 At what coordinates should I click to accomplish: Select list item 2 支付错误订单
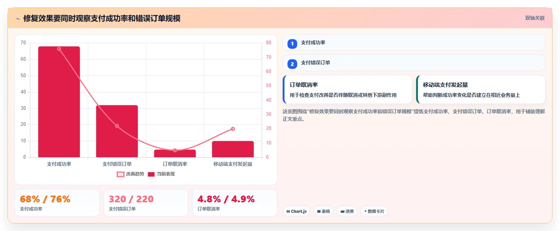(414, 63)
